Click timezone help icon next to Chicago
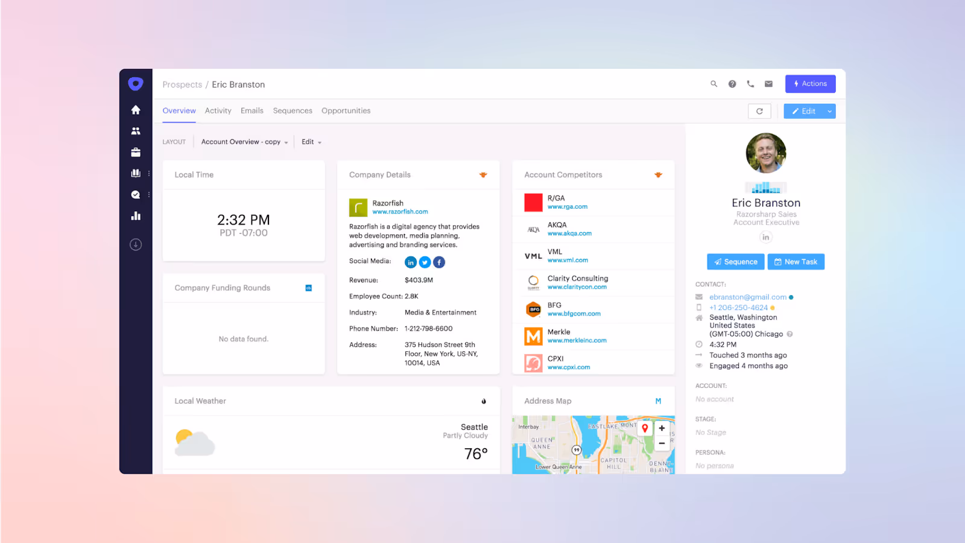965x543 pixels. 789,334
